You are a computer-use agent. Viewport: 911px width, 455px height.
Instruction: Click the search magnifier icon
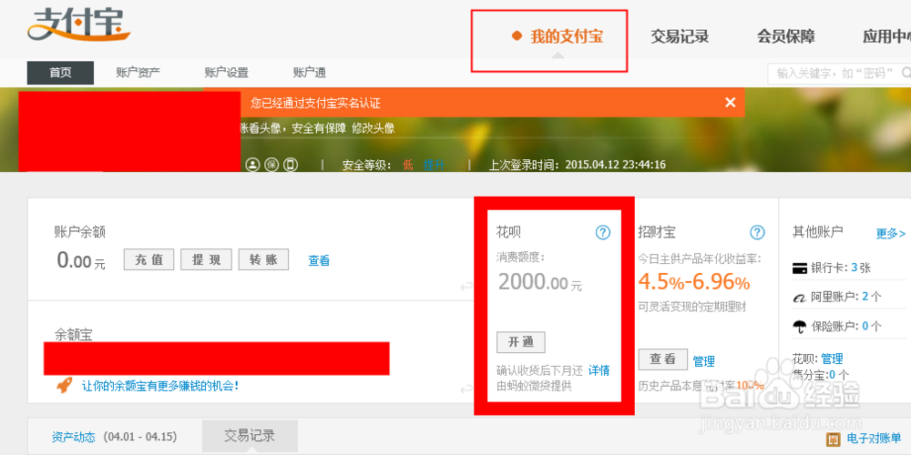pos(906,73)
